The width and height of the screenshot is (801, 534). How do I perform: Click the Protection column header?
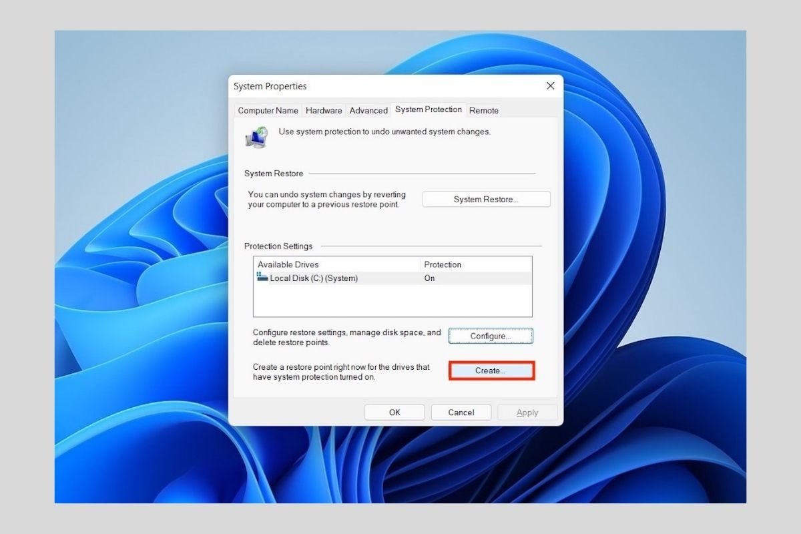442,264
